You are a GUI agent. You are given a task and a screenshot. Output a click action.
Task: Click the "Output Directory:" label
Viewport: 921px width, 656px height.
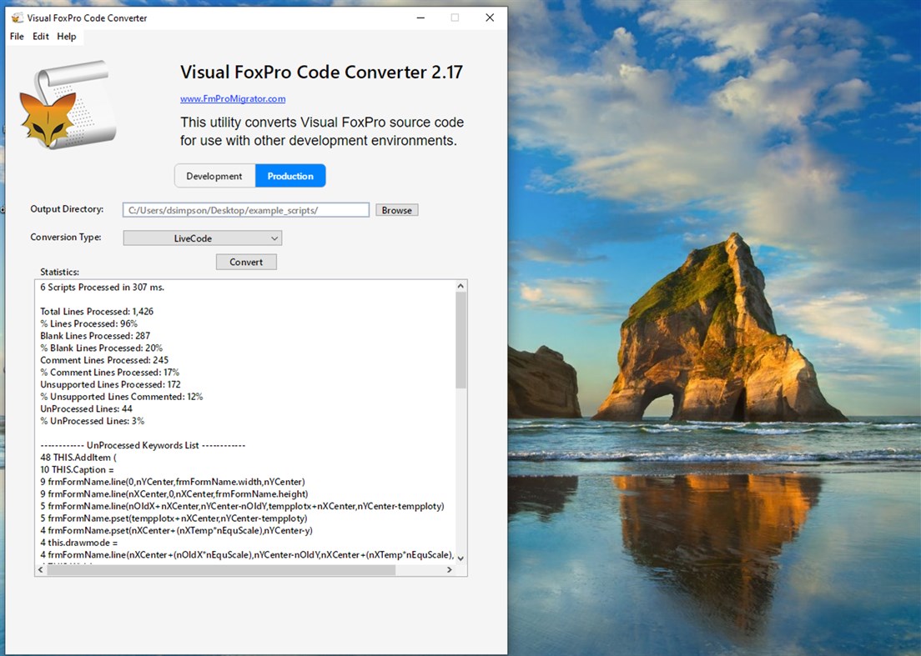[x=67, y=209]
